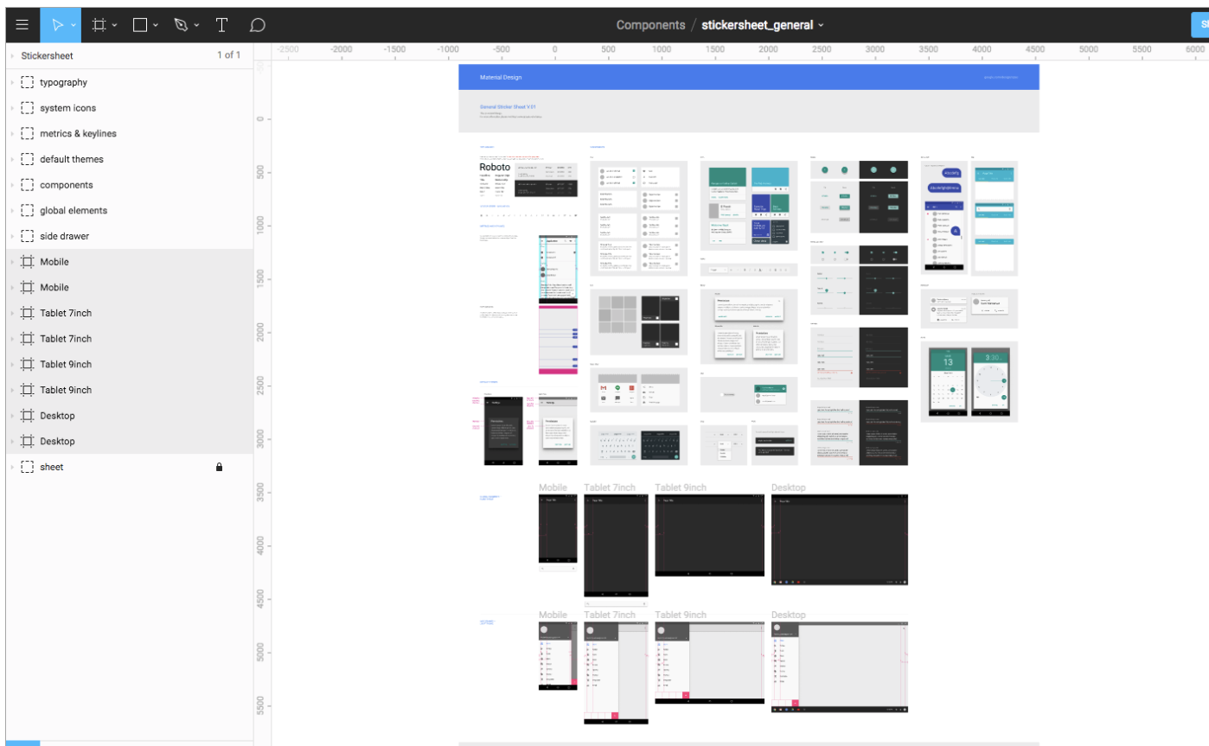Expand the system icons layer
The image size is (1209, 746).
(x=12, y=108)
